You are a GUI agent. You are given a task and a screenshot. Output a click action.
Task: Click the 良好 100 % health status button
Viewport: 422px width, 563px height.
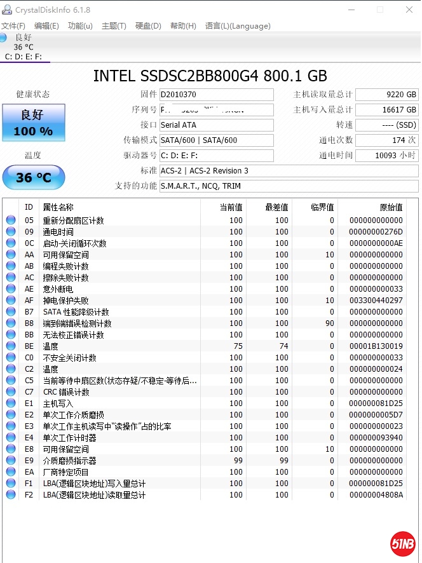[x=33, y=122]
